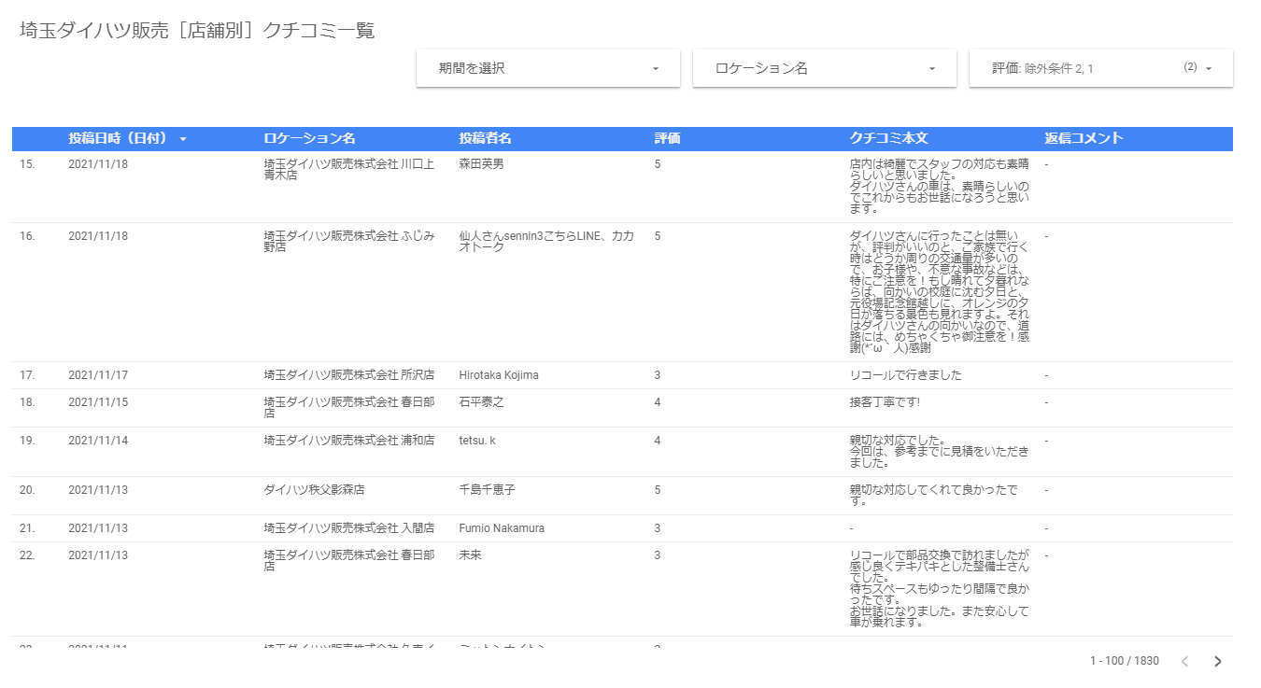Select reviewer name 未来 in row 22
This screenshot has width=1261, height=688.
470,555
